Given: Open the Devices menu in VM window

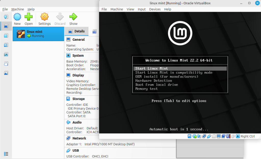Looking at the screenshot, I should coord(155,9).
